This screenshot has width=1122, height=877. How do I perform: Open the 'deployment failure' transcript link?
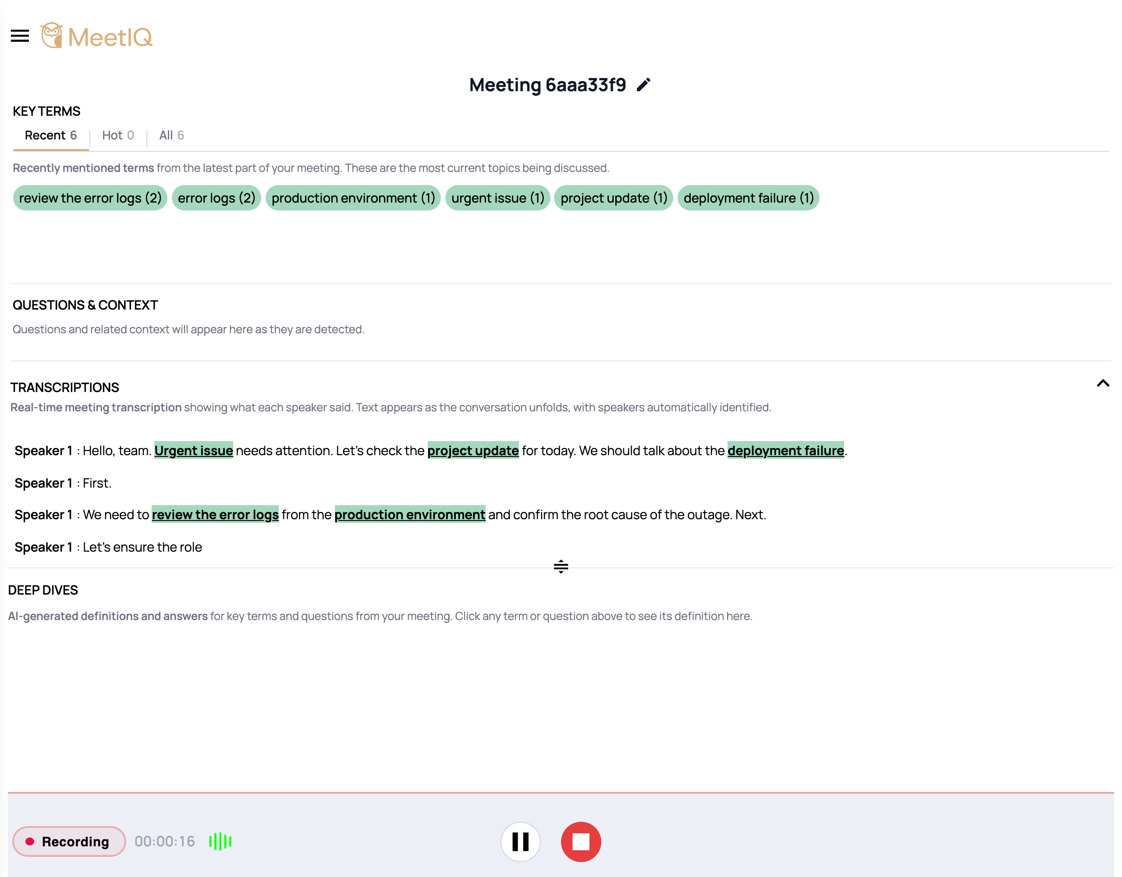785,450
